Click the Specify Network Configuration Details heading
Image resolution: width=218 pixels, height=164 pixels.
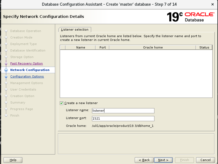tap(44, 17)
